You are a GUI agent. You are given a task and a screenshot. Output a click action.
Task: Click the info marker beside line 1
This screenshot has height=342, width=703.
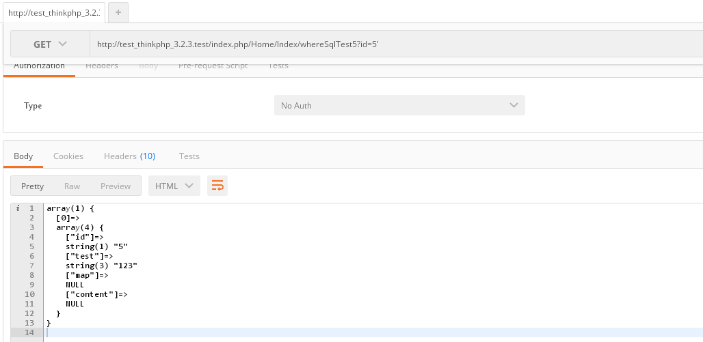(x=18, y=208)
